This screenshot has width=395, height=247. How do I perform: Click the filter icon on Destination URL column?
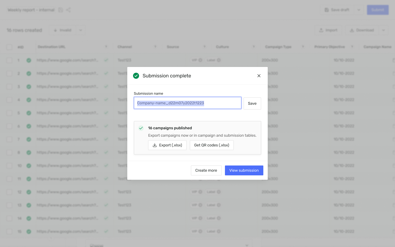tap(106, 47)
